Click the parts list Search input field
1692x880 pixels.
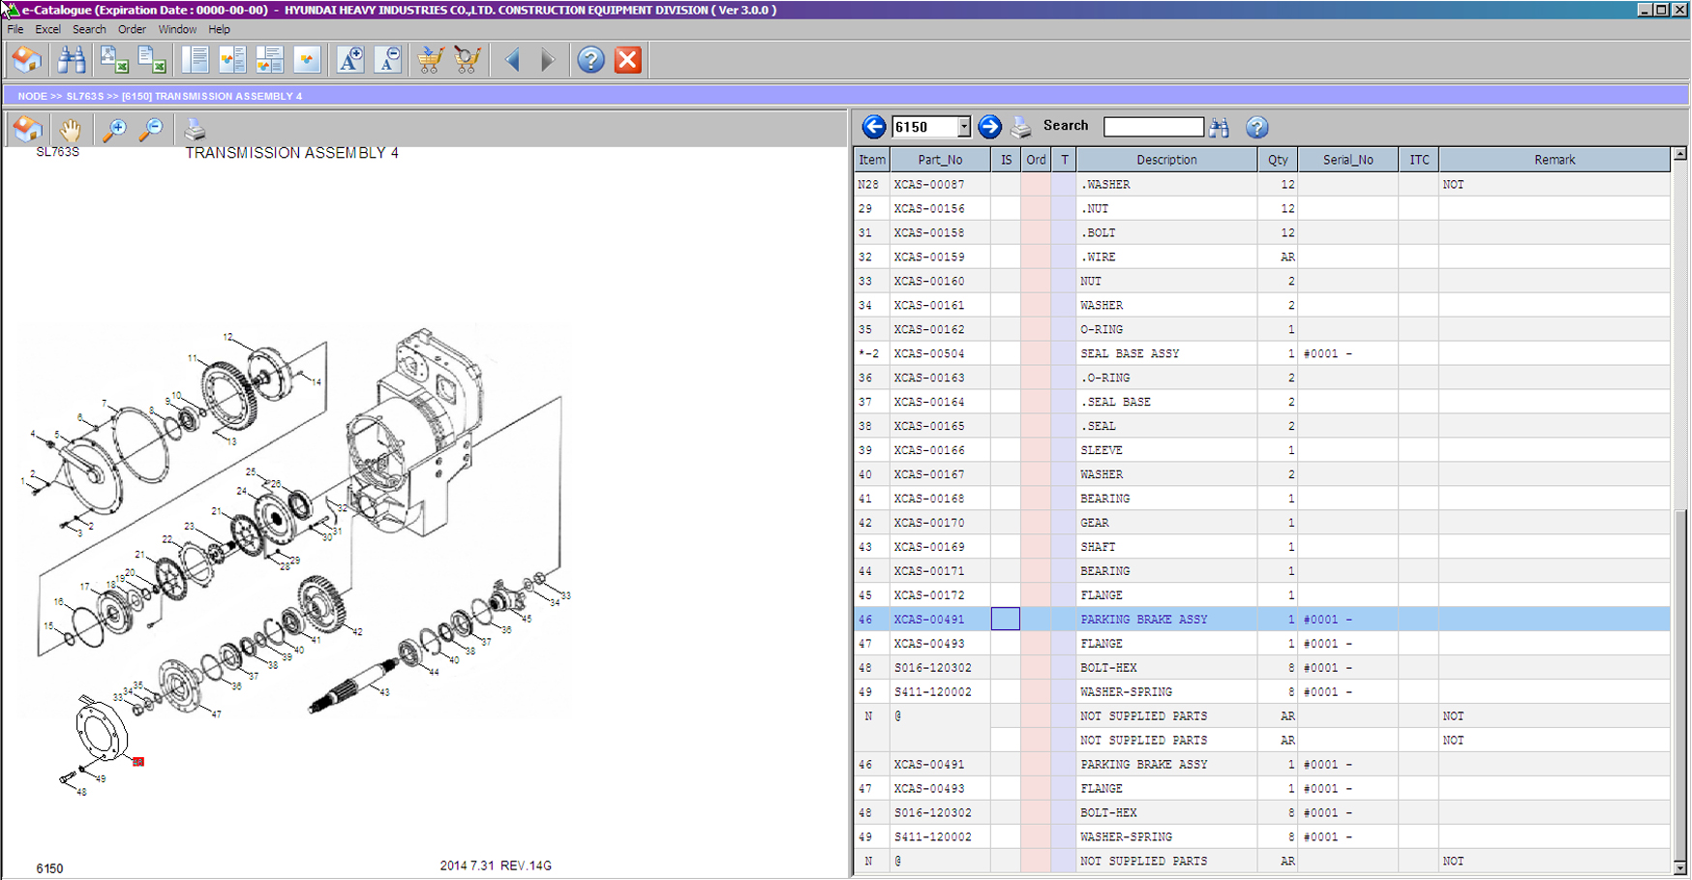click(1153, 127)
